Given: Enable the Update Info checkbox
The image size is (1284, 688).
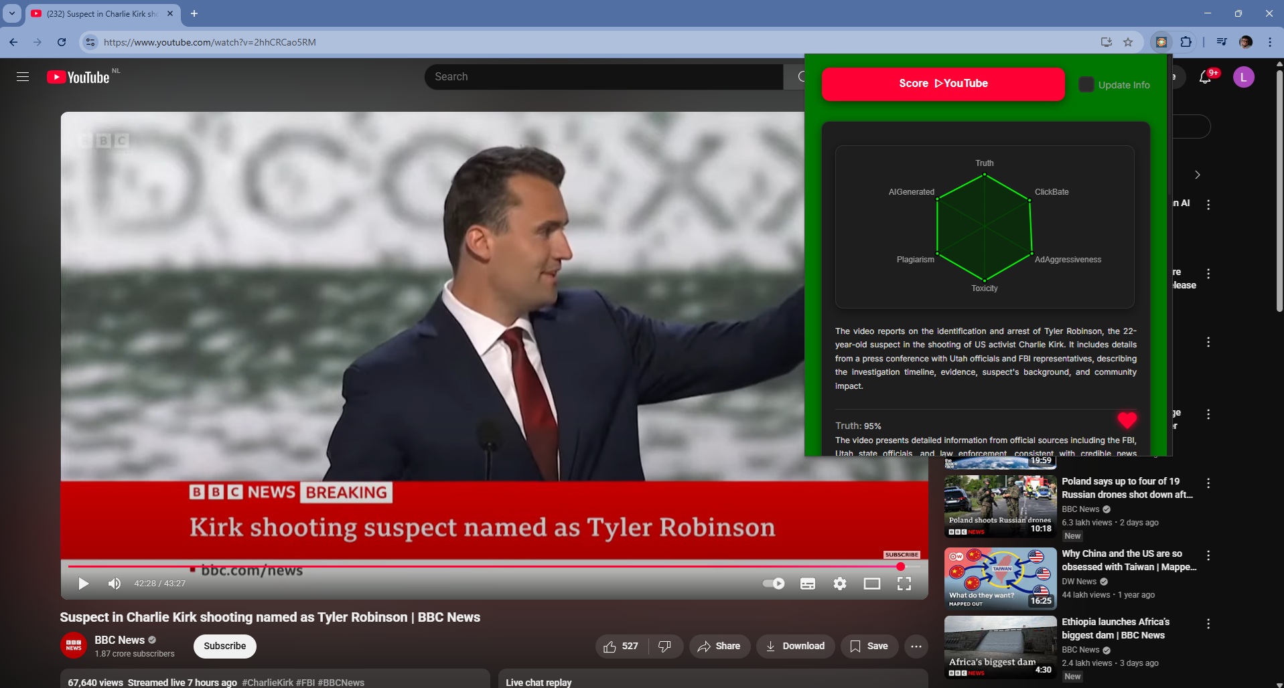Looking at the screenshot, I should coord(1086,84).
